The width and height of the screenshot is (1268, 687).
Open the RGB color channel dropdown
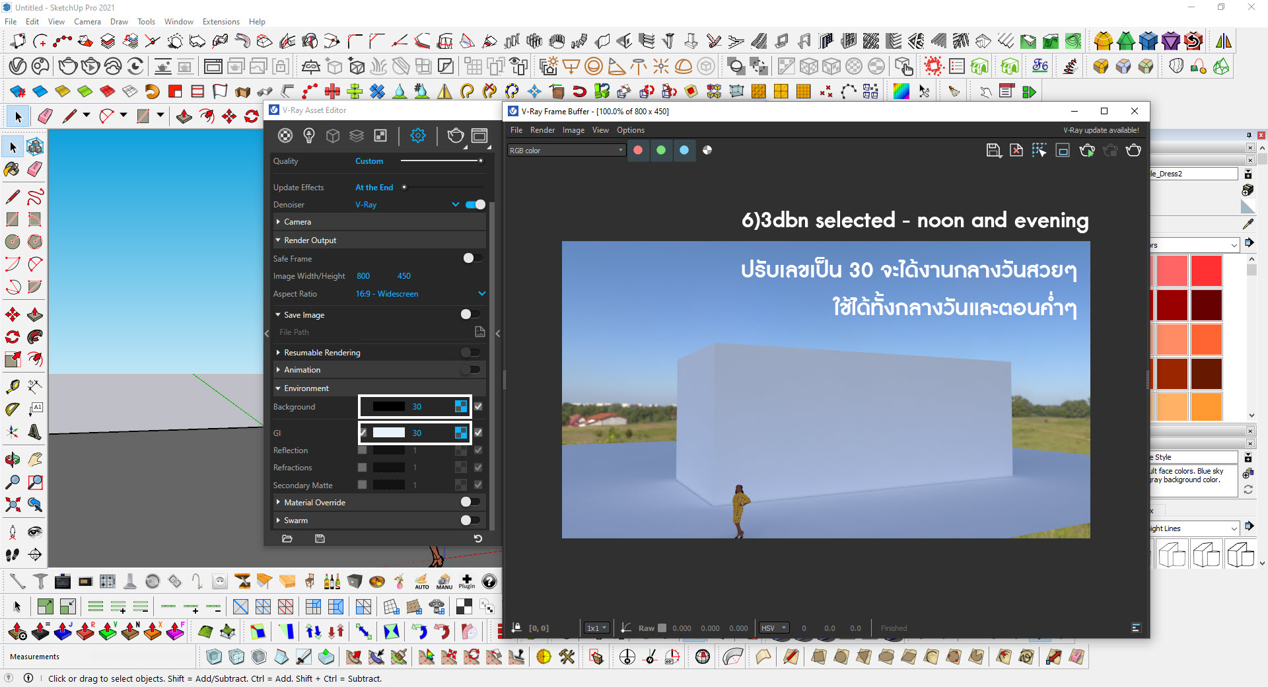(566, 151)
